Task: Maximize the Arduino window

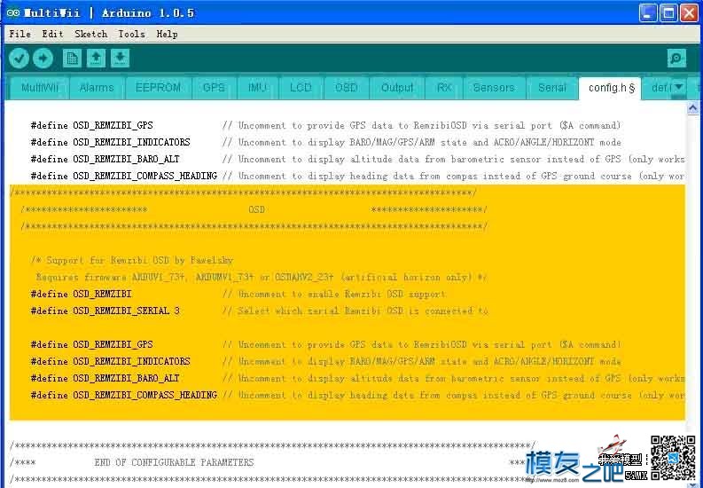Action: [668, 13]
